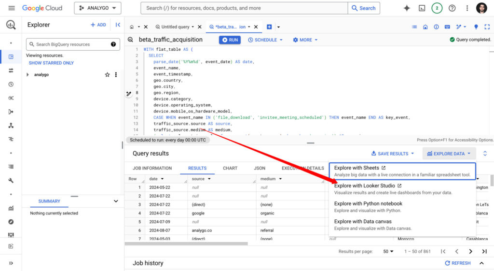Switch to the CHART tab
This screenshot has width=494, height=271.
click(x=230, y=168)
